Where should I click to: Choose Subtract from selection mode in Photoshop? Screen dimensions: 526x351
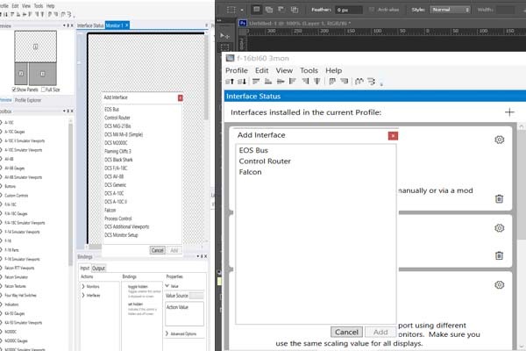[281, 10]
